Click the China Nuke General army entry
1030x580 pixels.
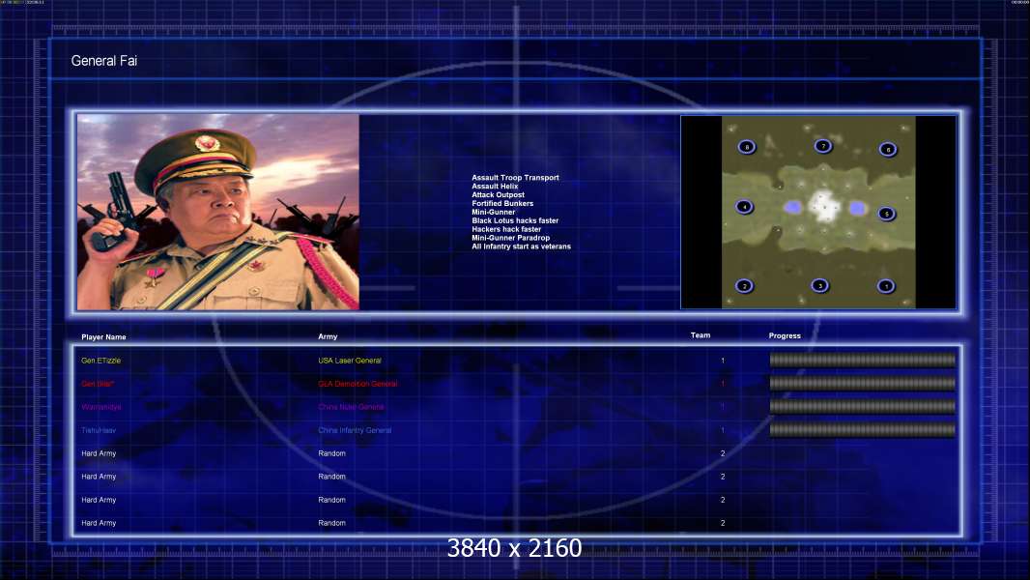click(351, 407)
